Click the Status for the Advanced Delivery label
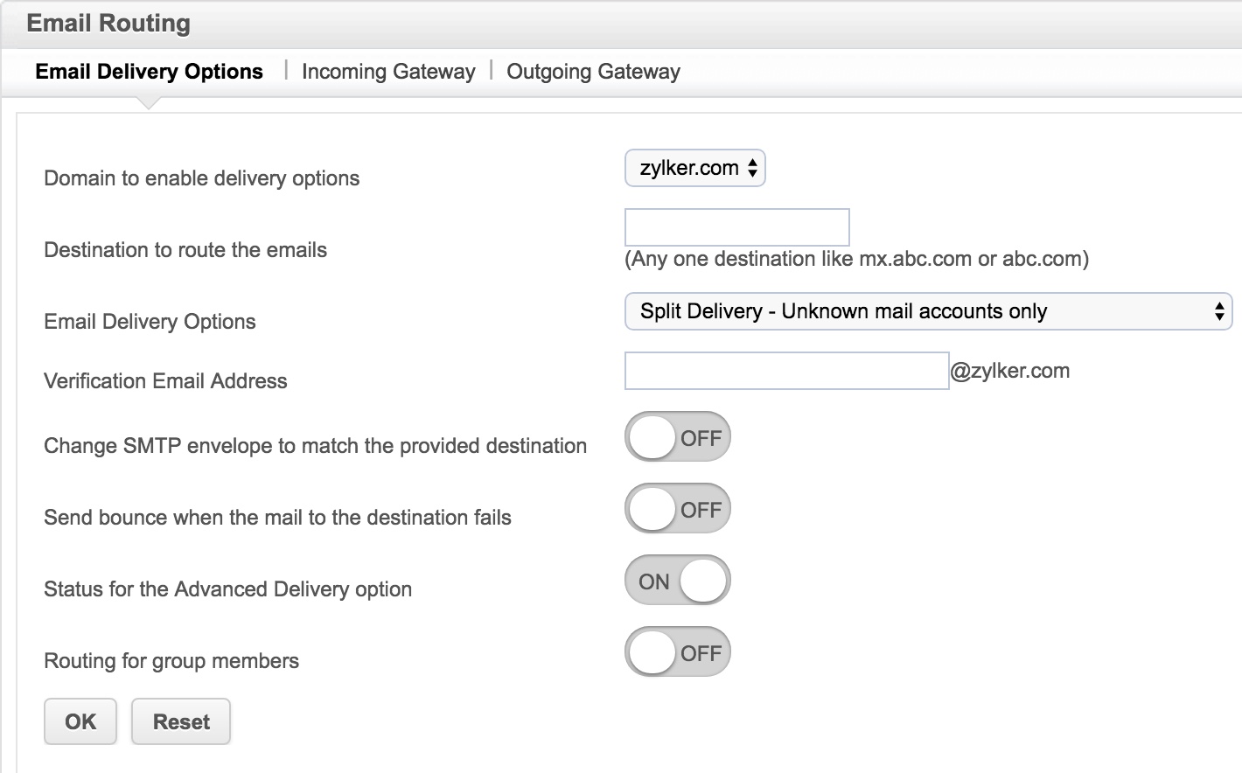Screen dimensions: 1242x773 click(x=227, y=589)
